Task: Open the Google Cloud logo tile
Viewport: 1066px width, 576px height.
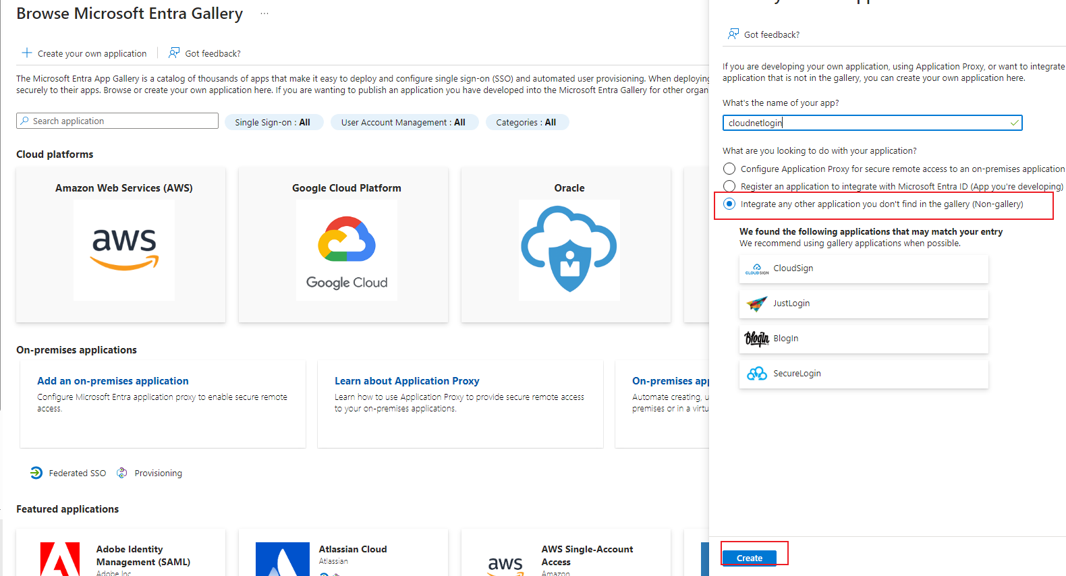Action: (347, 250)
